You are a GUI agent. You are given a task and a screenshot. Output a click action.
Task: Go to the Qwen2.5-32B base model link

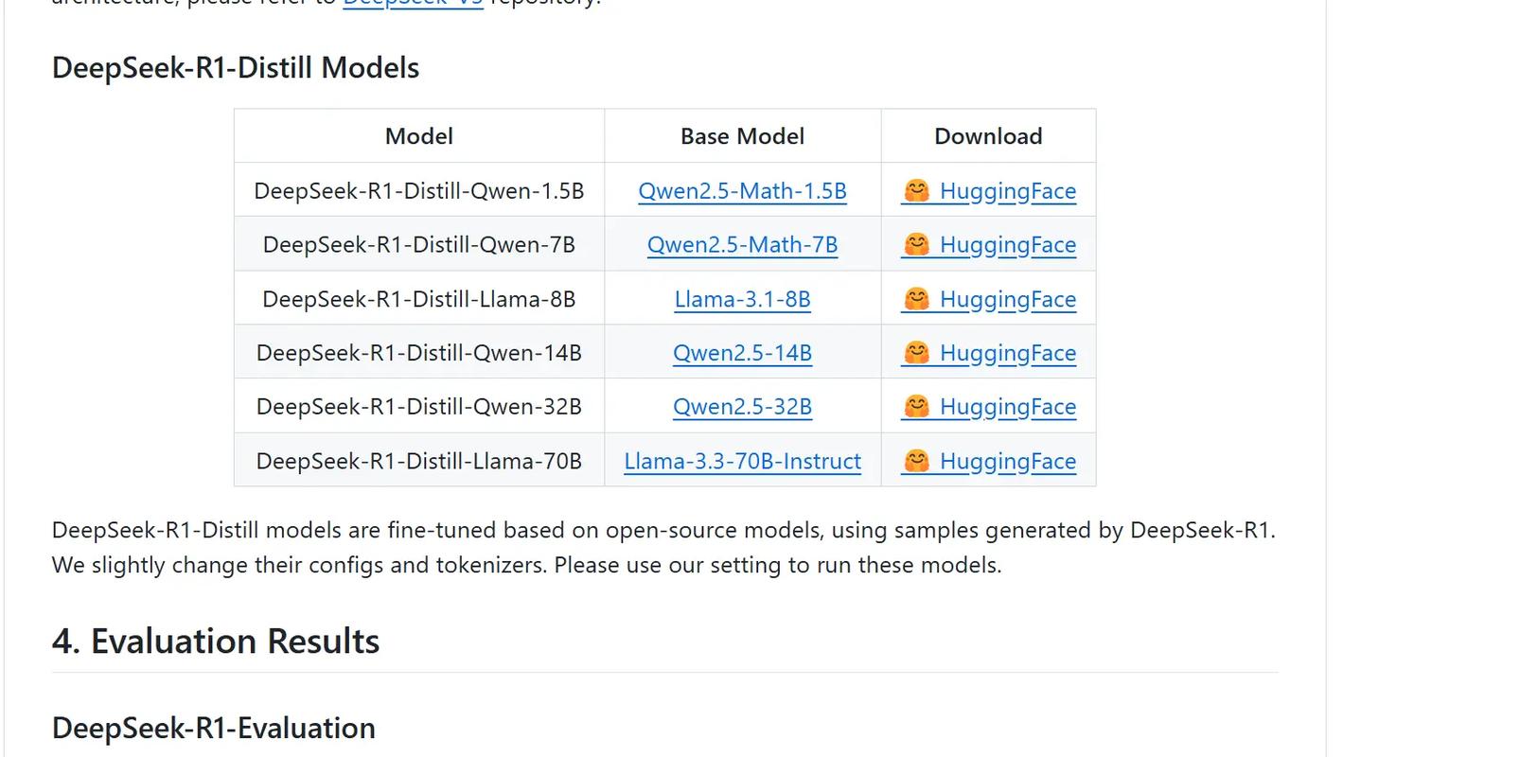click(742, 407)
